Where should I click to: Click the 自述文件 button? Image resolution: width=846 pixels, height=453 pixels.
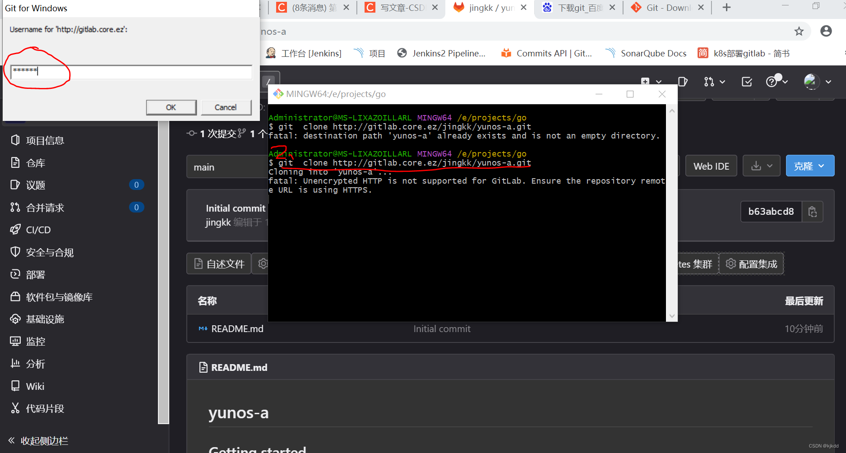(219, 264)
